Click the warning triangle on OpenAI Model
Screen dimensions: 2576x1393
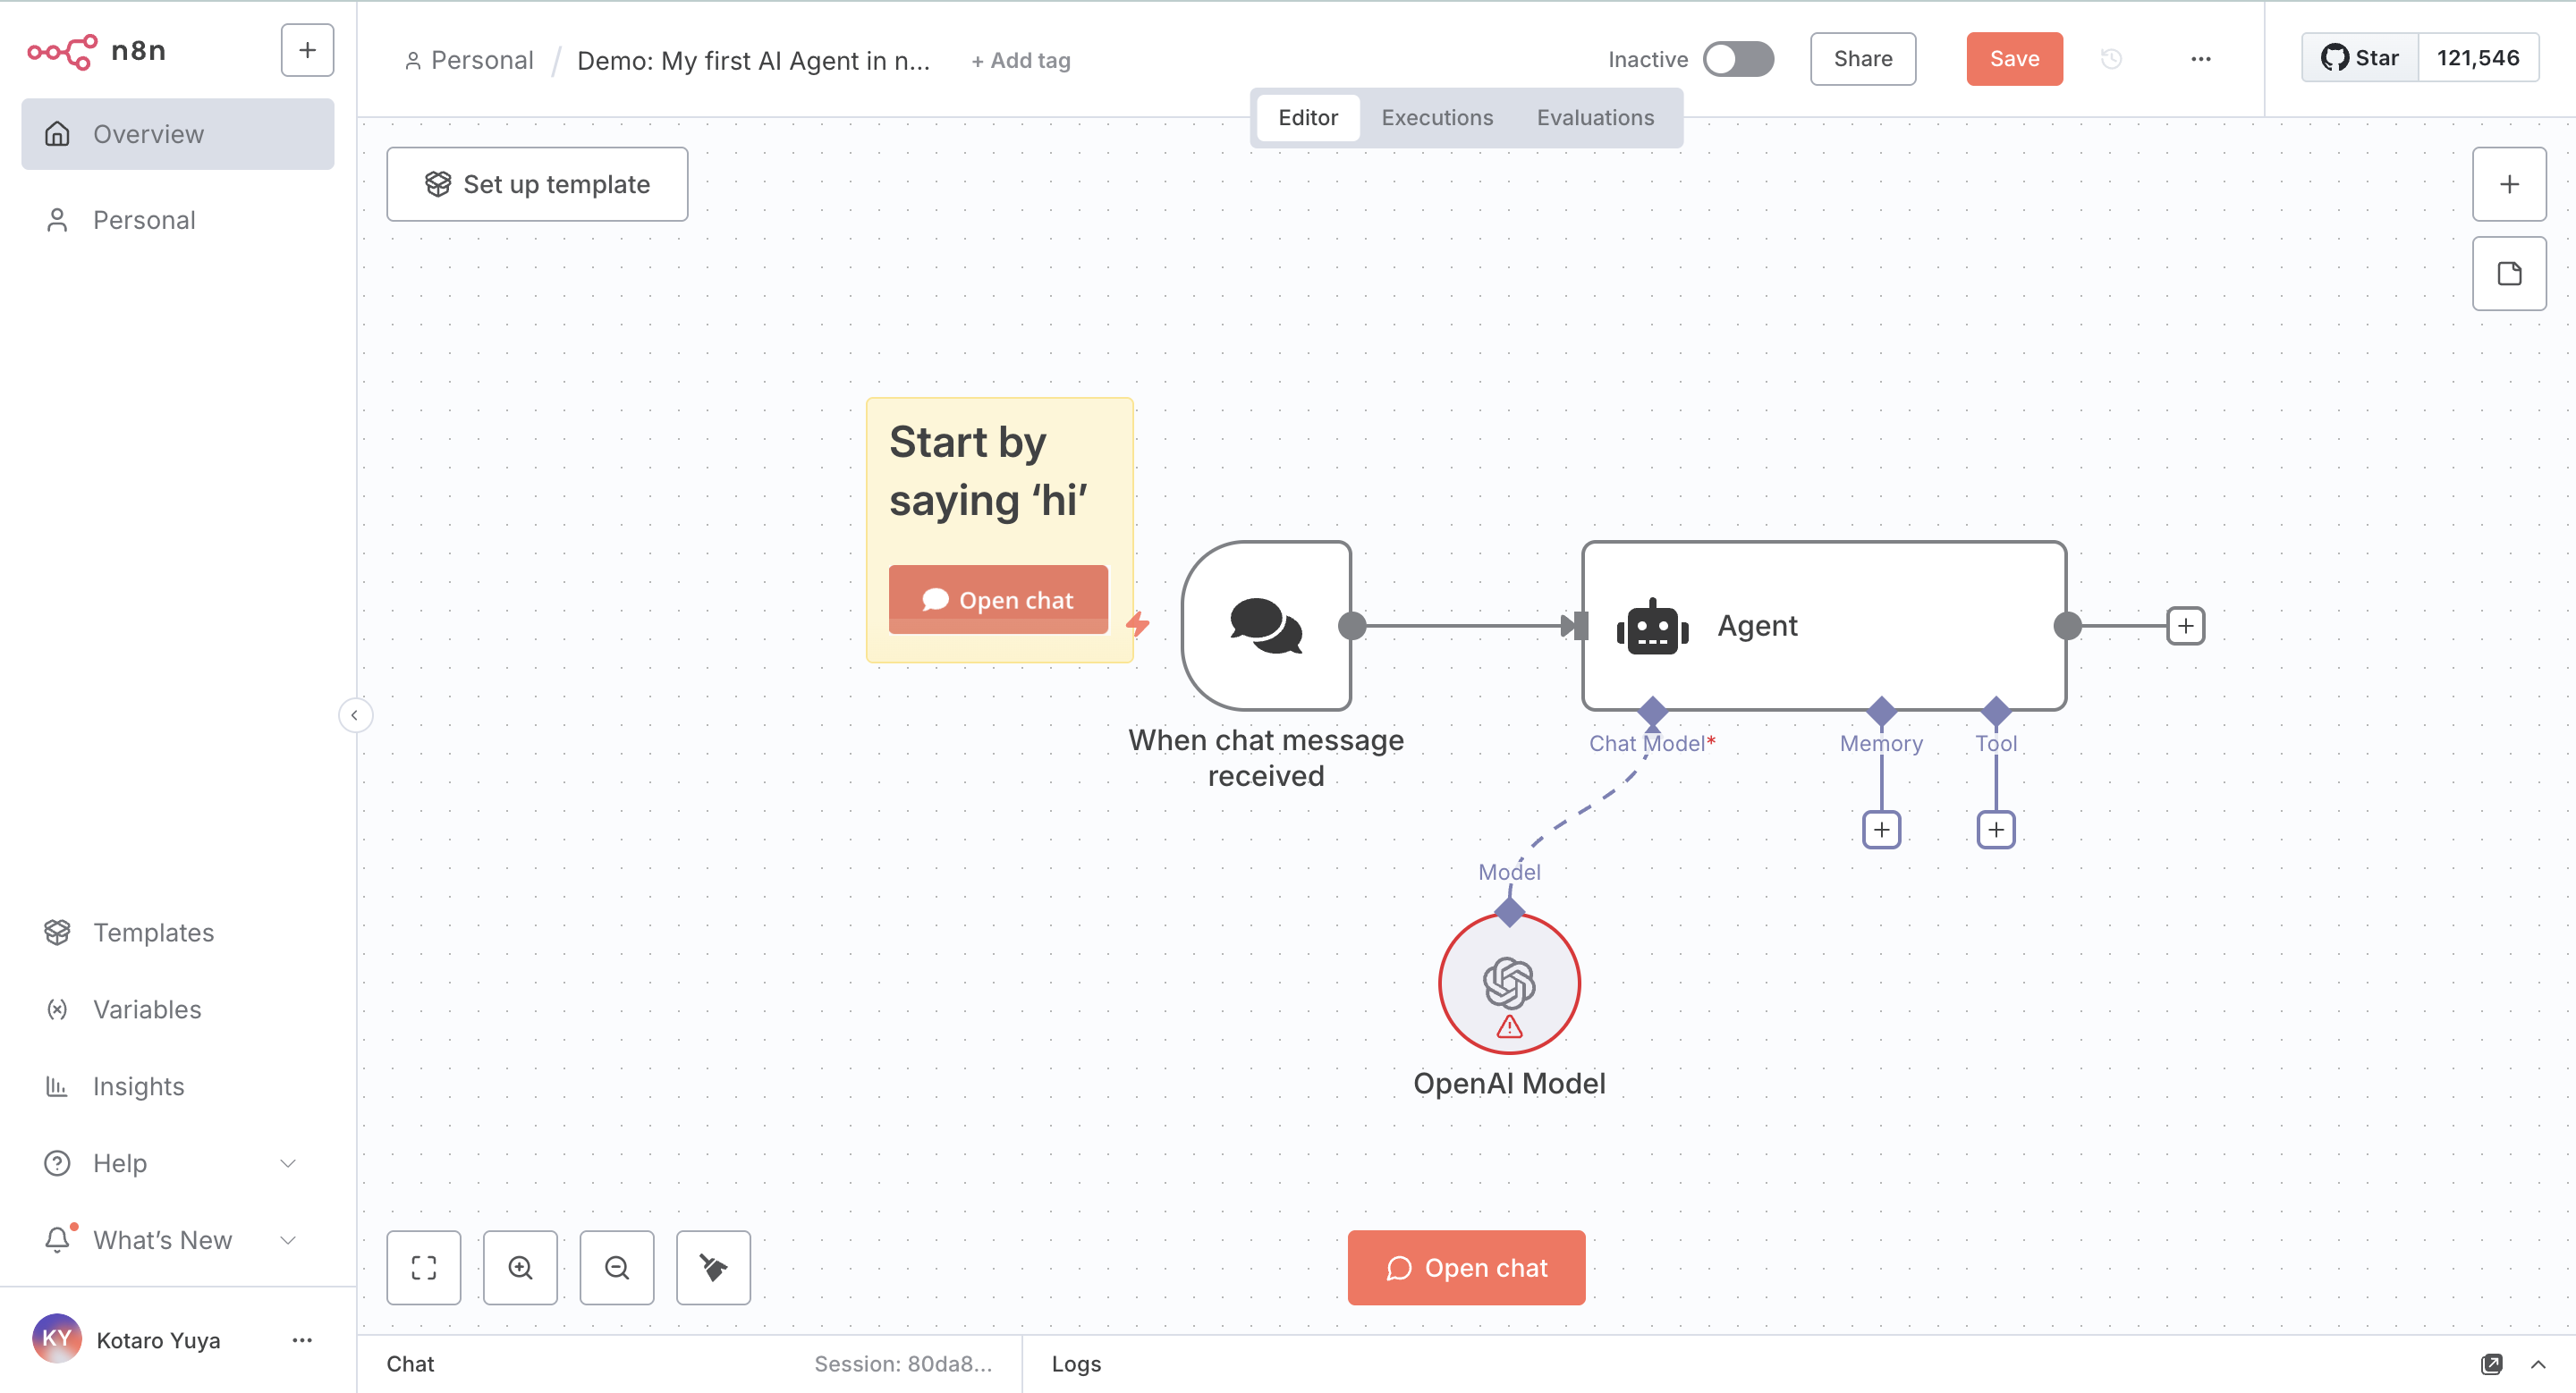pyautogui.click(x=1509, y=1026)
